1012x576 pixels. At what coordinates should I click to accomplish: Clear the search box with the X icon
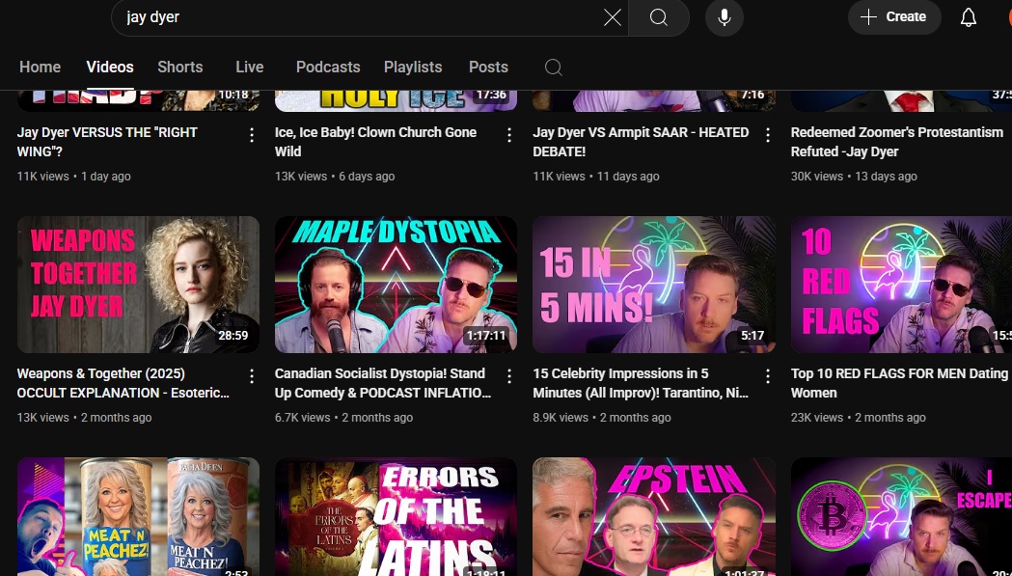point(612,17)
